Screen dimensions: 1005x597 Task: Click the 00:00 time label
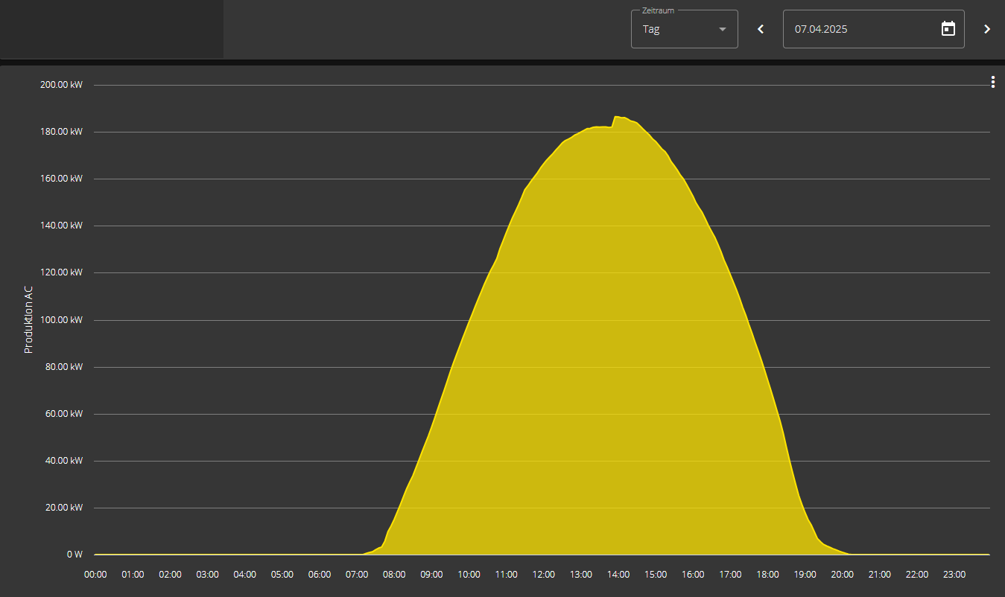click(x=95, y=575)
